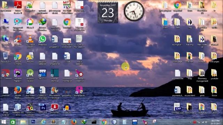Viewport: 223px width, 125px height.
Task: Open the Any Video Converter shortcut
Action: tap(30, 92)
